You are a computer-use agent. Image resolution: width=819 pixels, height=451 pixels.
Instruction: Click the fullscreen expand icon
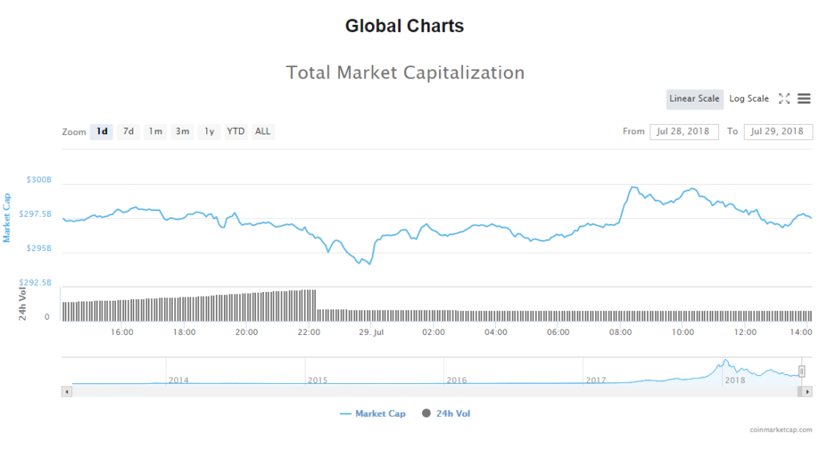785,99
